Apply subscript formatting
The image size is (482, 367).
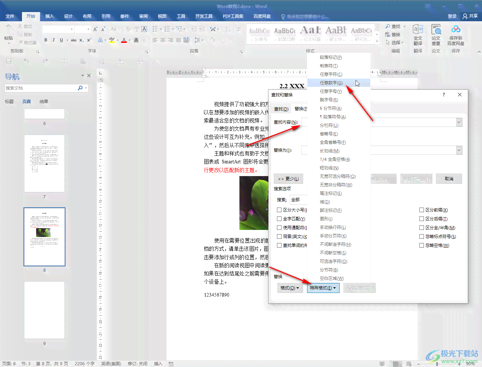(81, 40)
